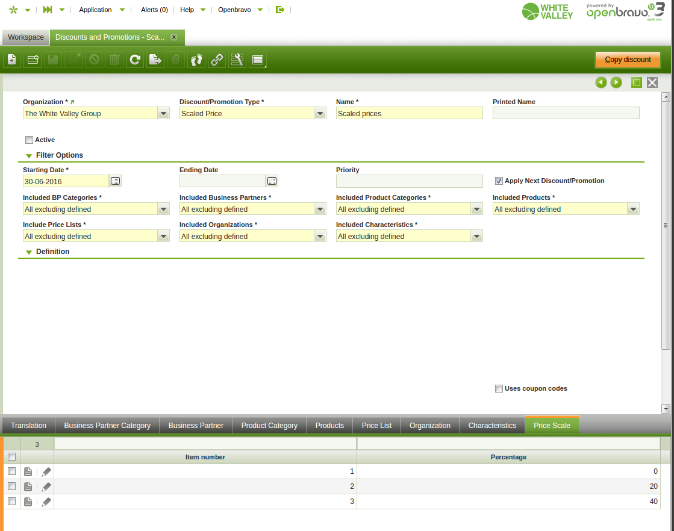Collapse the Filter Options section
This screenshot has width=674, height=531.
pos(29,156)
